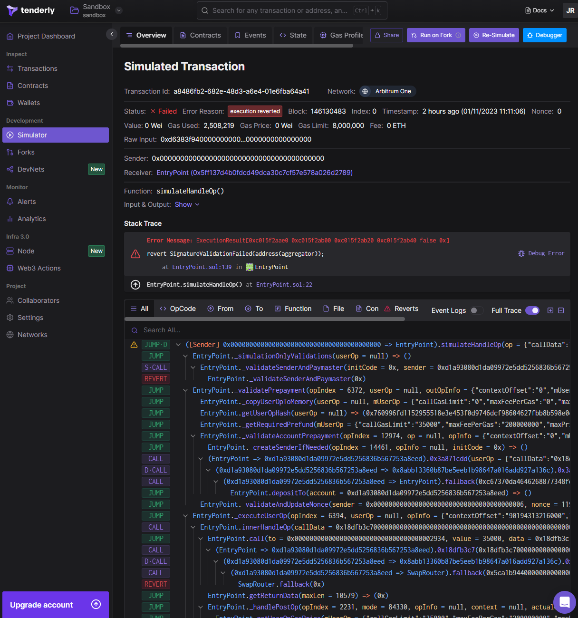This screenshot has height=618, width=578.
Task: Collapse the _validateSenderAndPaymaster S-CALL row
Action: [x=193, y=367]
